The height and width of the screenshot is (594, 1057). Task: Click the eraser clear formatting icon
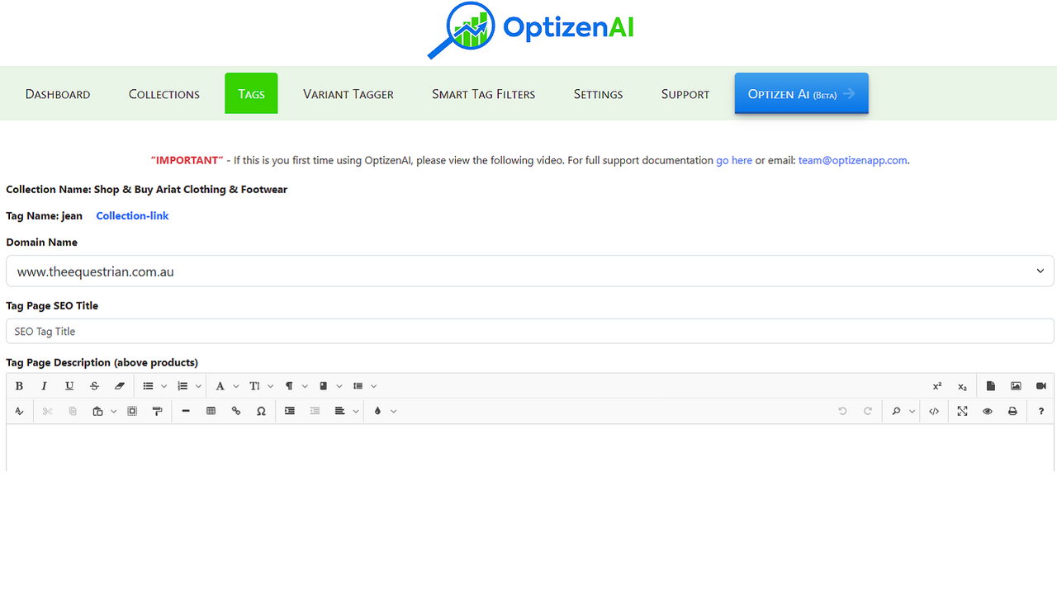[x=119, y=386]
